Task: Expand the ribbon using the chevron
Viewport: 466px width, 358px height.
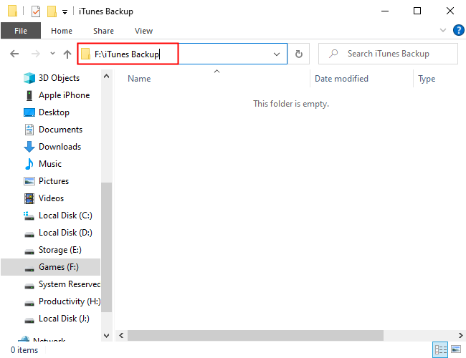Action: [442, 31]
